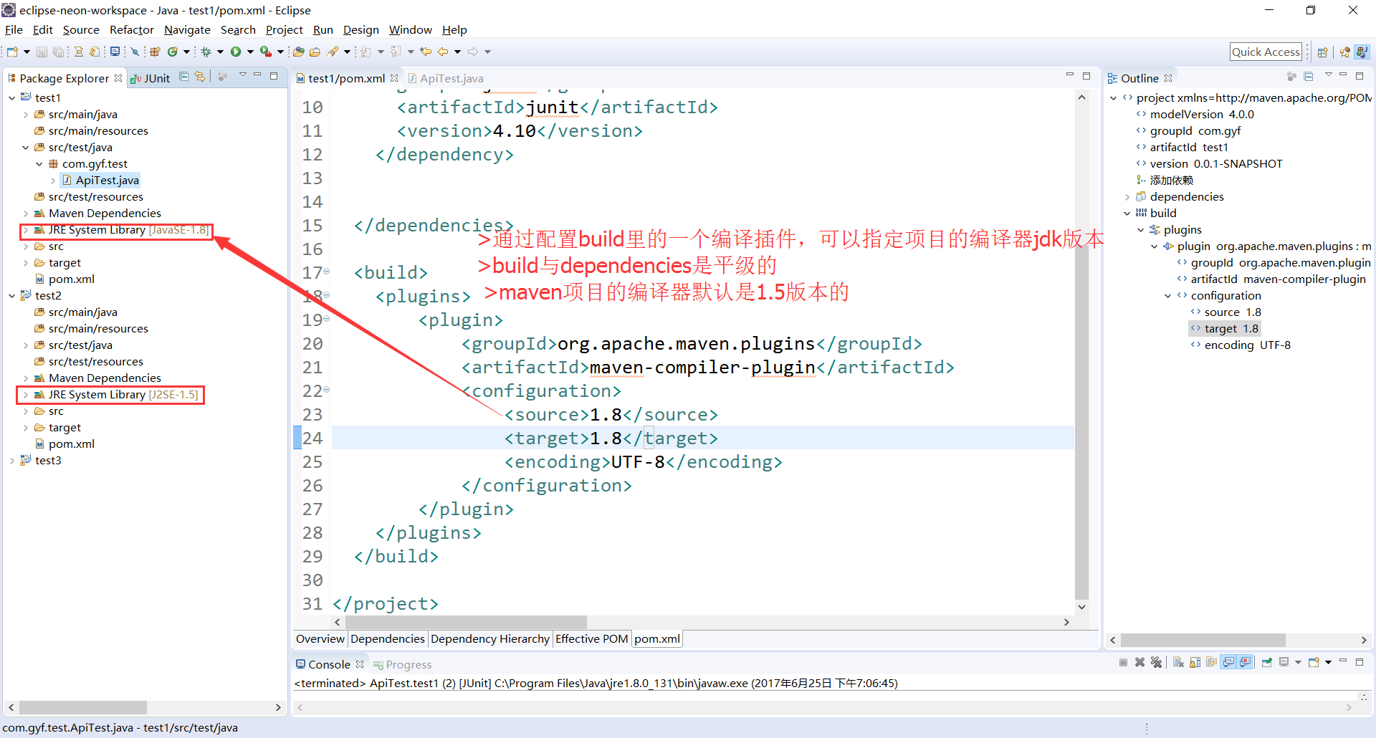Viewport: 1376px width, 738px height.
Task: Close the Package Explorer view tab
Action: point(118,78)
